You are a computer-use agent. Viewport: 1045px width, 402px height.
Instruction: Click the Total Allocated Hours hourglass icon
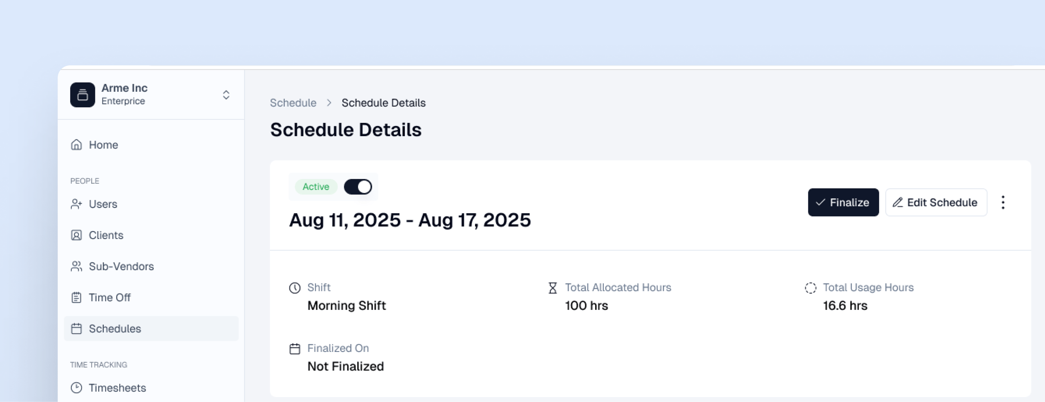click(553, 288)
